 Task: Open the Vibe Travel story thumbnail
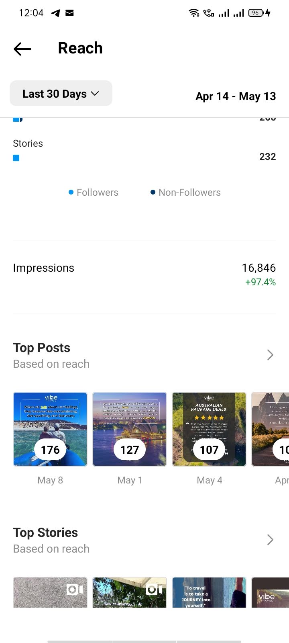(270, 592)
